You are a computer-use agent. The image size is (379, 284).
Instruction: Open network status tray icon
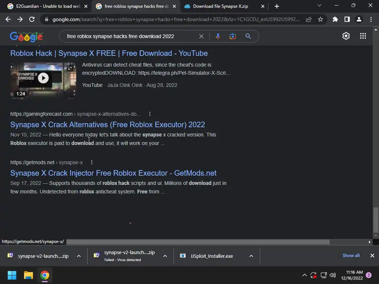323,275
